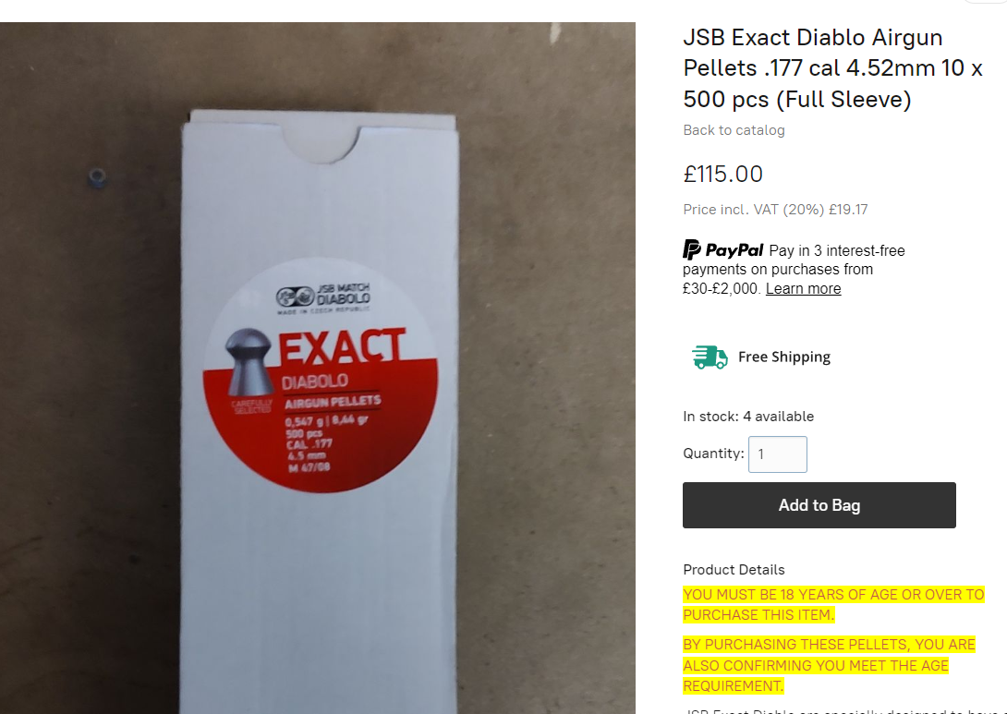Click the In stock: 4 available text
This screenshot has height=714, width=1007.
pyautogui.click(x=748, y=416)
